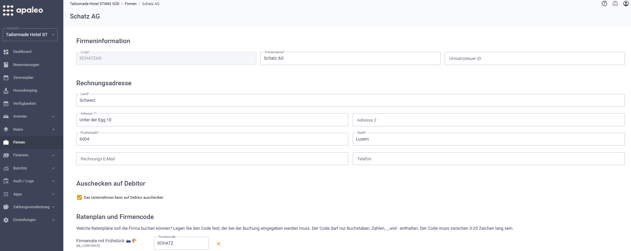
Task: Click the Inventar bed icon
Action: 6,117
